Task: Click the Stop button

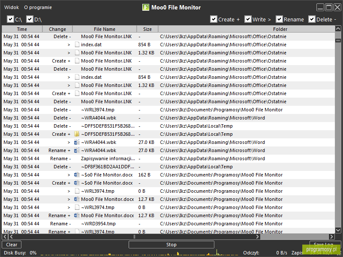Action: click(x=171, y=245)
